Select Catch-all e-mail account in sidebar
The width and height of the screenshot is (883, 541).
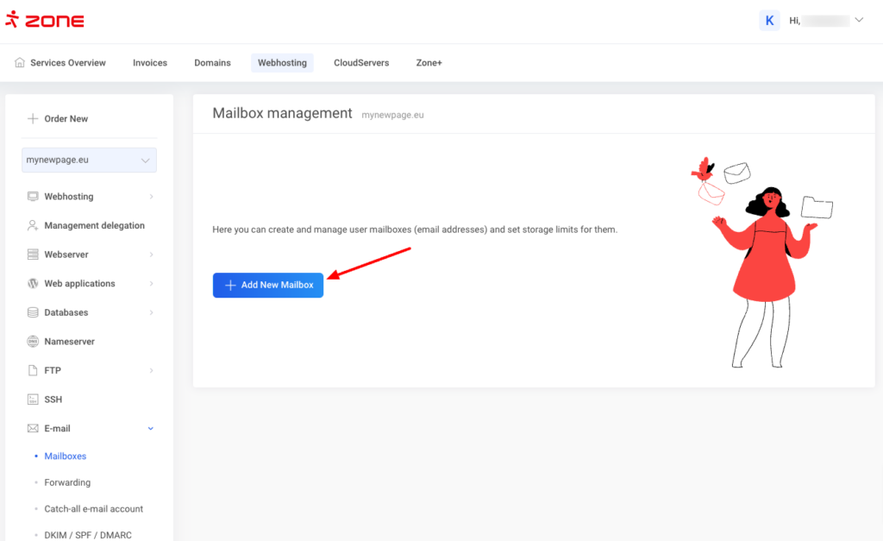[x=93, y=509]
